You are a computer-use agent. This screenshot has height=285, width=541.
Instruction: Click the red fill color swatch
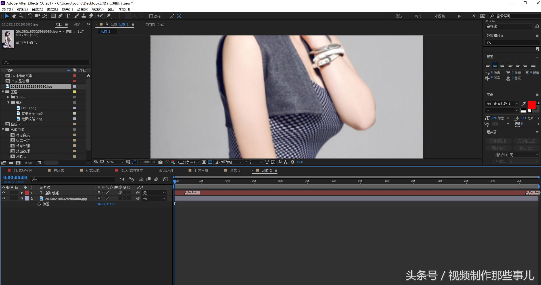point(531,105)
